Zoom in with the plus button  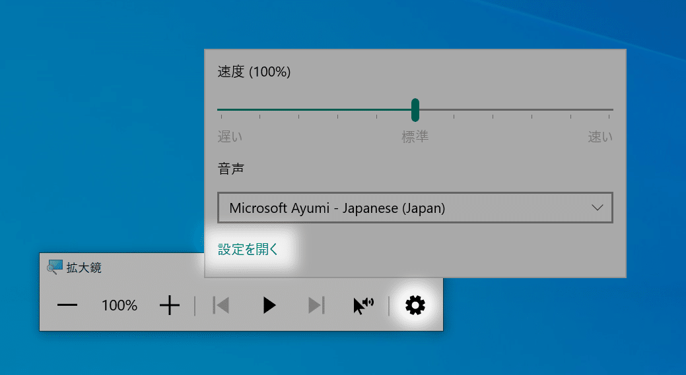[x=170, y=305]
